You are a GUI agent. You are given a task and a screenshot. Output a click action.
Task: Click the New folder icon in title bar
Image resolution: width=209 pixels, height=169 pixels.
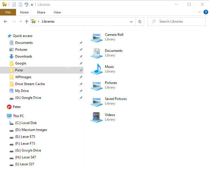pyautogui.click(x=20, y=5)
